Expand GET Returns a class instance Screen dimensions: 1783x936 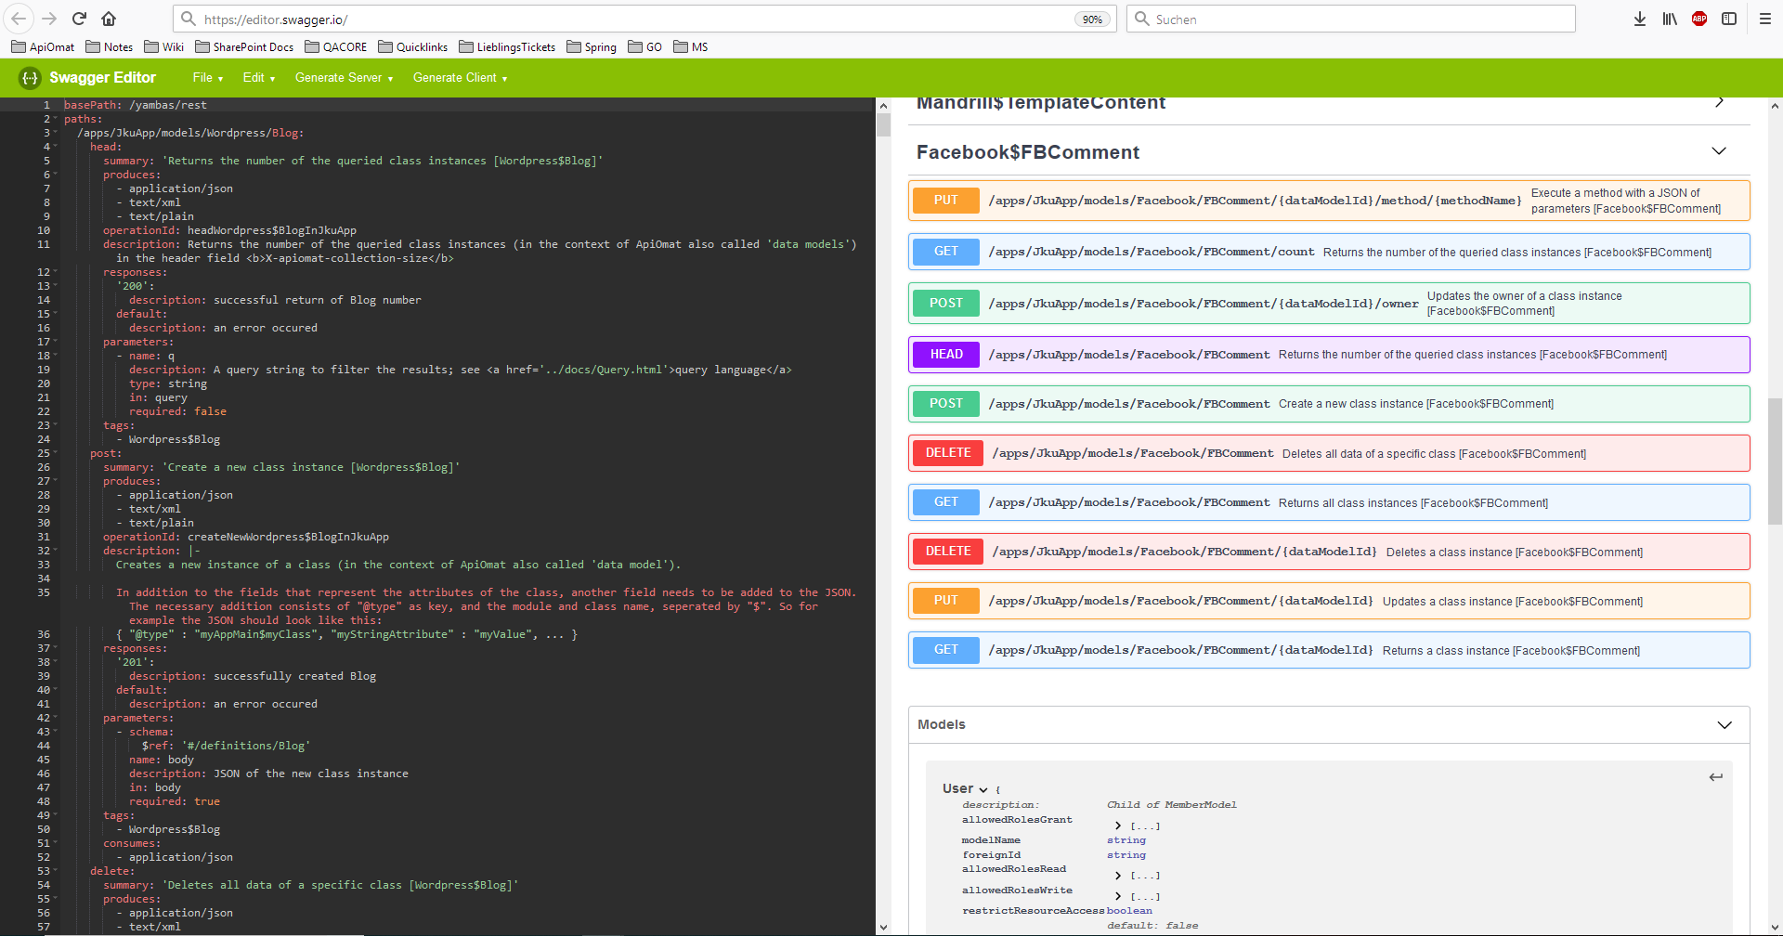pyautogui.click(x=1329, y=650)
